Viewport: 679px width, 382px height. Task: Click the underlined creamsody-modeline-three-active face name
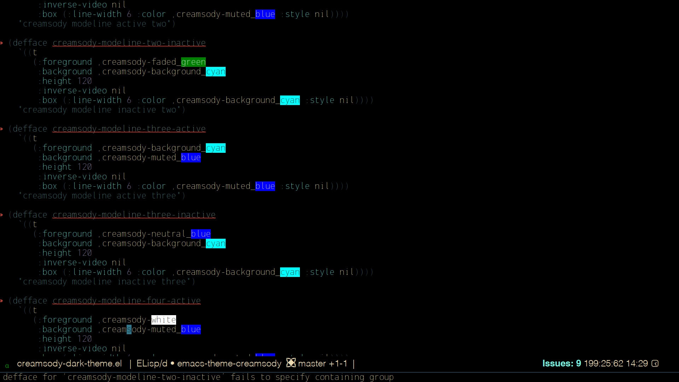(129, 129)
